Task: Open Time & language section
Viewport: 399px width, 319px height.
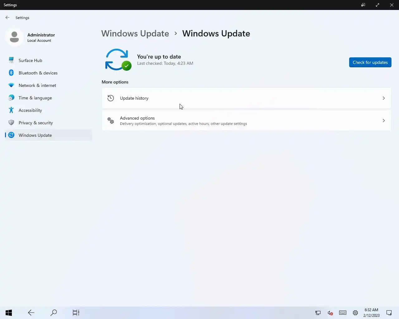Action: point(49,98)
